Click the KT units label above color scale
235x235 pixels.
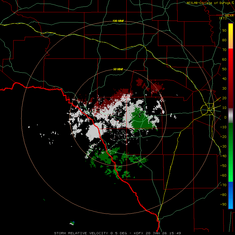coord(223,18)
